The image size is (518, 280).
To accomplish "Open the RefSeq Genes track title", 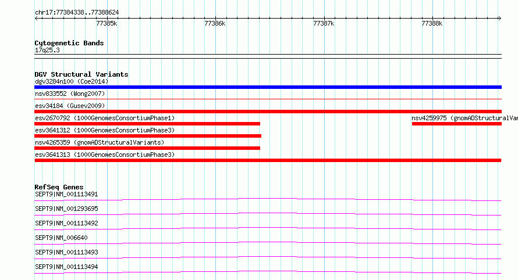I will pos(59,187).
